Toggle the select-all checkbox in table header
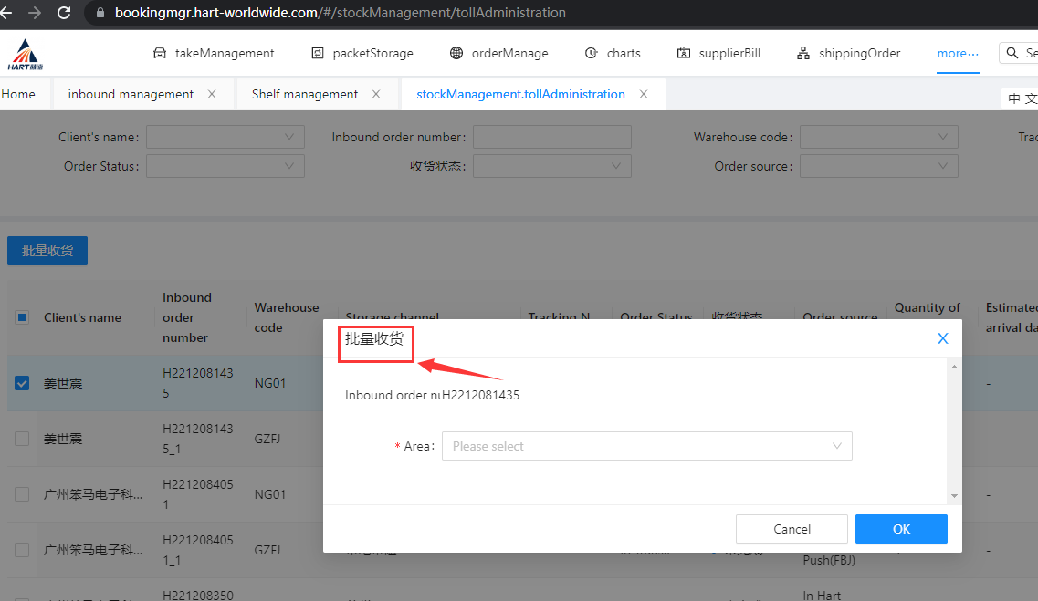 pos(22,317)
